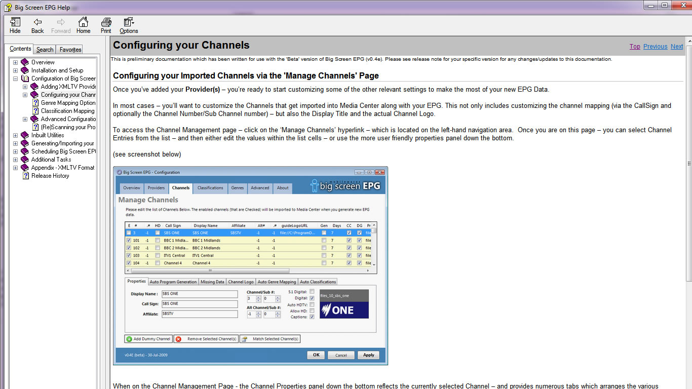This screenshot has height=389, width=692.
Task: Switch to the Search tab
Action: coord(45,49)
